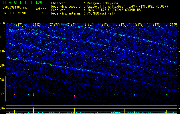
Task: Click the 2133 time marker
Action: tap(54, 24)
